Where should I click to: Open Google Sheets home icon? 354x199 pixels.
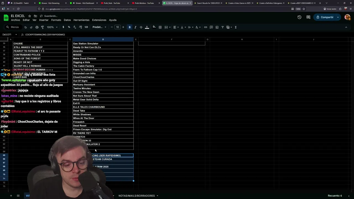(6, 18)
